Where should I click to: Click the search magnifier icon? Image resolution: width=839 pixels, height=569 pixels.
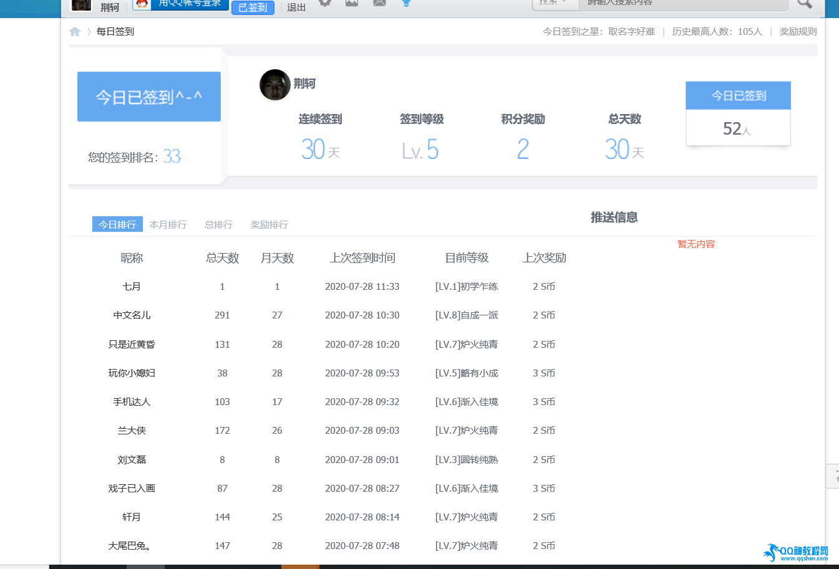[x=805, y=3]
